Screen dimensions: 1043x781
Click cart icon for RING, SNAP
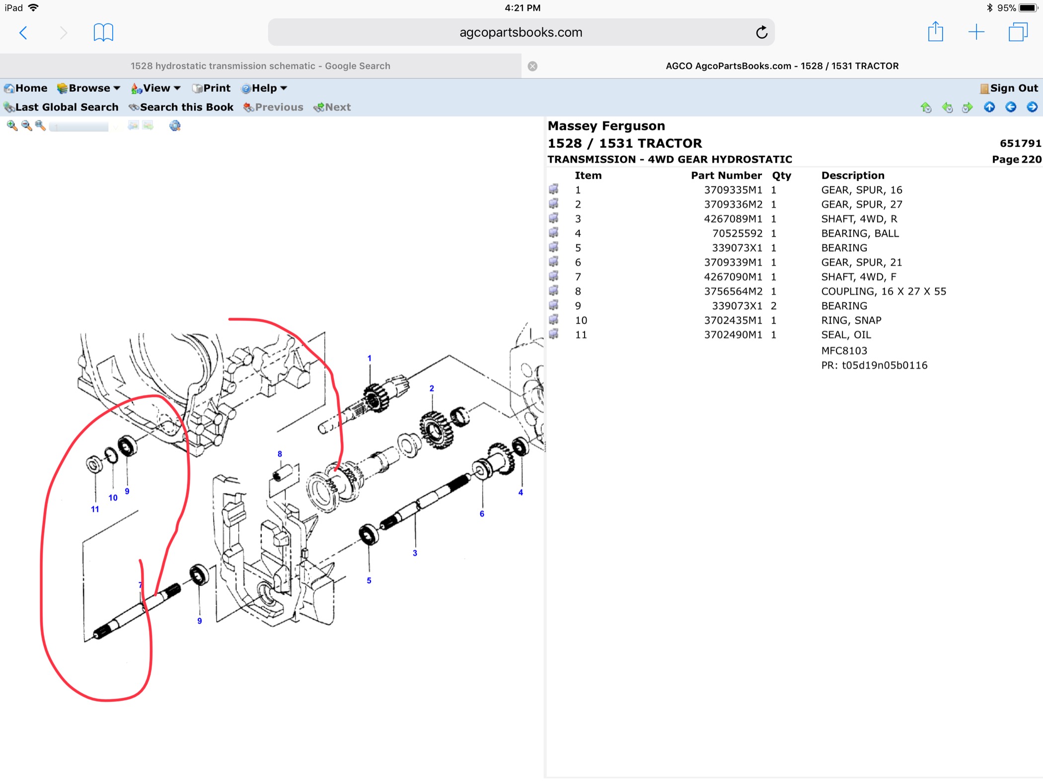[x=554, y=319]
